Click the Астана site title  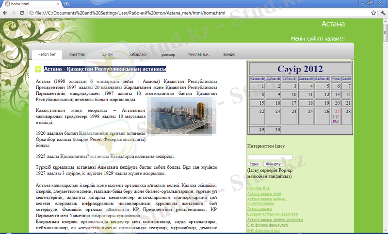(333, 24)
